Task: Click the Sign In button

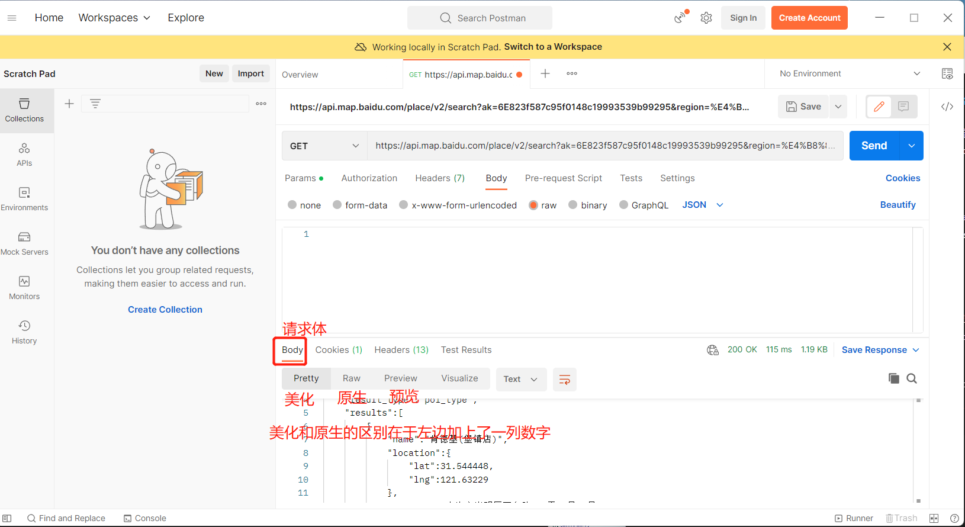Action: coord(744,18)
